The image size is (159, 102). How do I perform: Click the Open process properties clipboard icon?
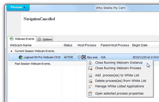90,93
